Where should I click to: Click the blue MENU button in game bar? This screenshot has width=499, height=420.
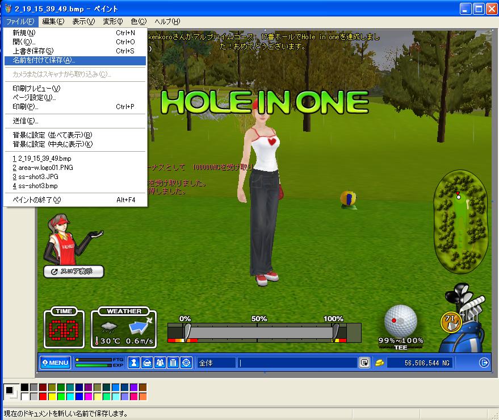coord(55,363)
